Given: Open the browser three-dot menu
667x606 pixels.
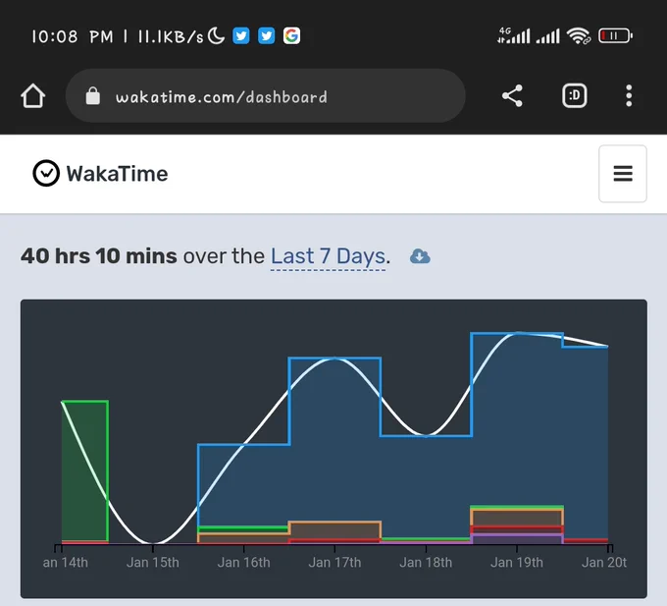Looking at the screenshot, I should [629, 96].
